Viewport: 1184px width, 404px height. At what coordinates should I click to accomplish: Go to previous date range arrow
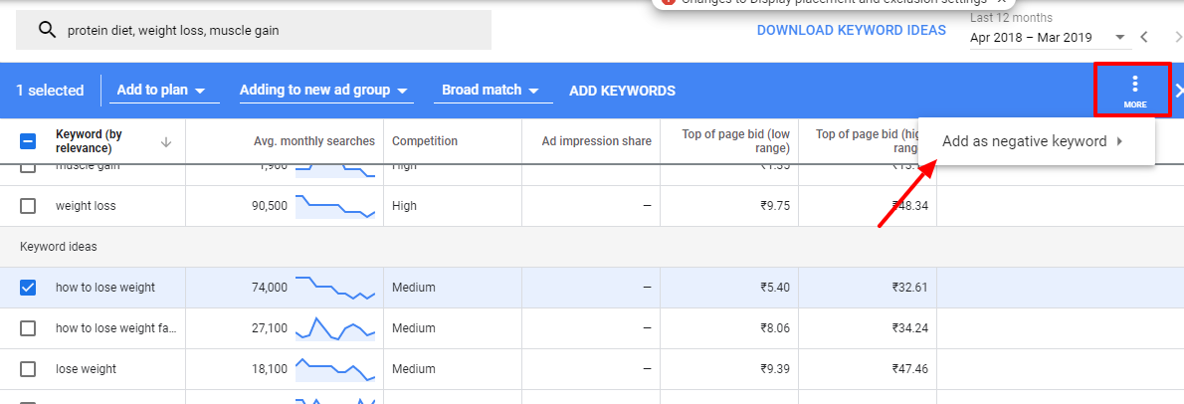(x=1145, y=37)
